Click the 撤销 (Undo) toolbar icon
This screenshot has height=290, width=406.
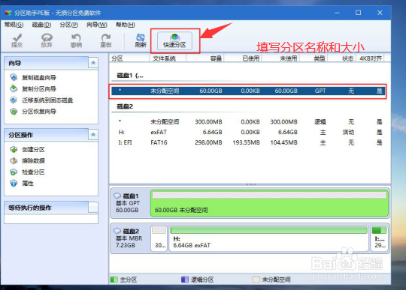pos(76,40)
